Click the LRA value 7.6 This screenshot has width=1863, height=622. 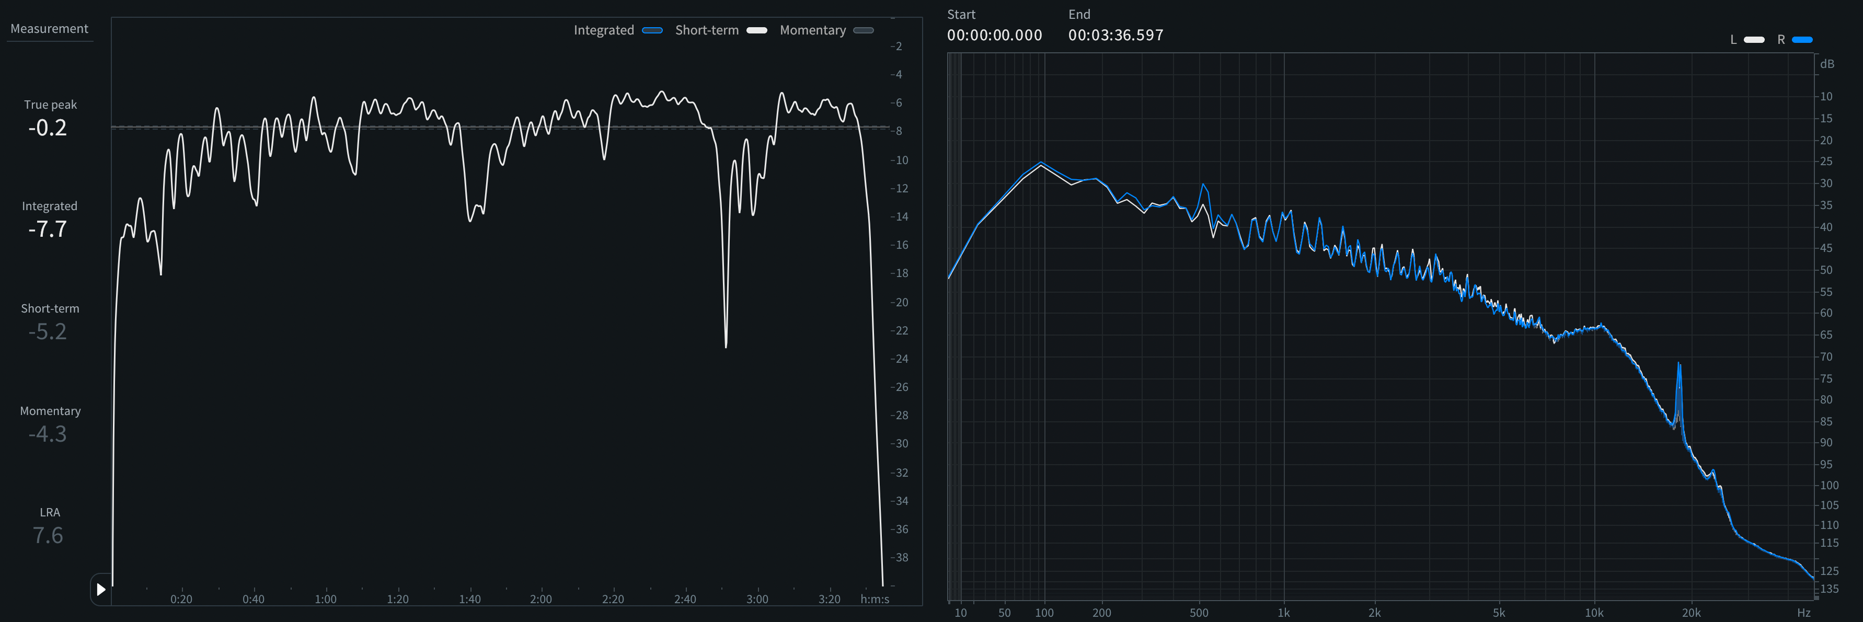tap(48, 536)
